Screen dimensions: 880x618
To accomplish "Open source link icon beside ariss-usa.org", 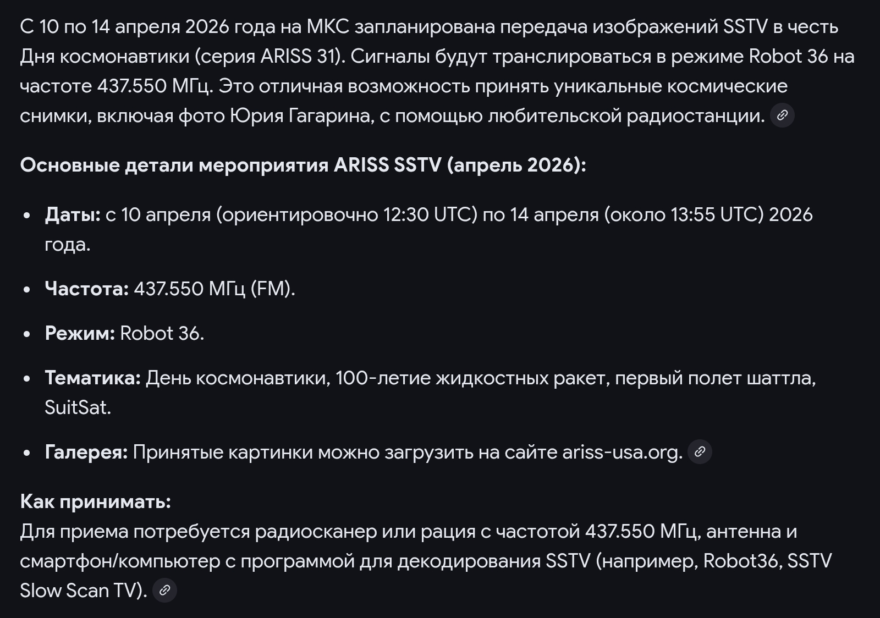I will tap(700, 452).
